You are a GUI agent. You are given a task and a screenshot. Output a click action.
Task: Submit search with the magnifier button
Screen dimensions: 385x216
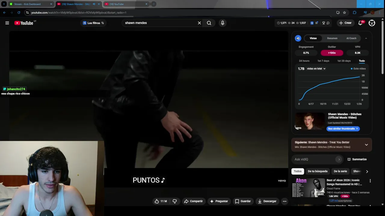[209, 23]
